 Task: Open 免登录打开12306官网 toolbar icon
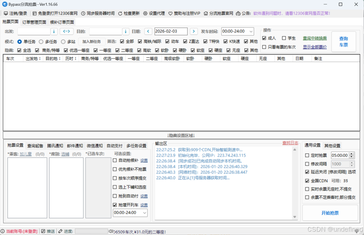(34, 13)
